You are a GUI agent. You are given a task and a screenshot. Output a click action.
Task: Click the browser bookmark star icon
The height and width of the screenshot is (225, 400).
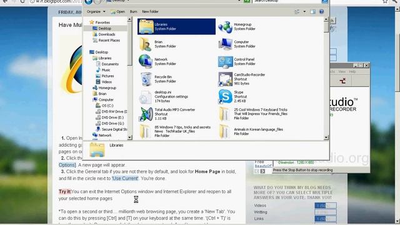click(x=385, y=1)
